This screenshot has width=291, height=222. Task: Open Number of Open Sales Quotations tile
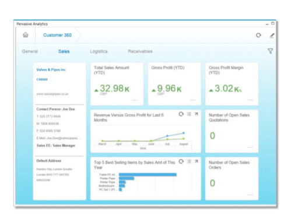(x=232, y=131)
